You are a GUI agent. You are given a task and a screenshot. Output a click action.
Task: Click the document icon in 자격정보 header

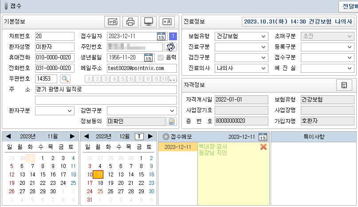coord(343,85)
